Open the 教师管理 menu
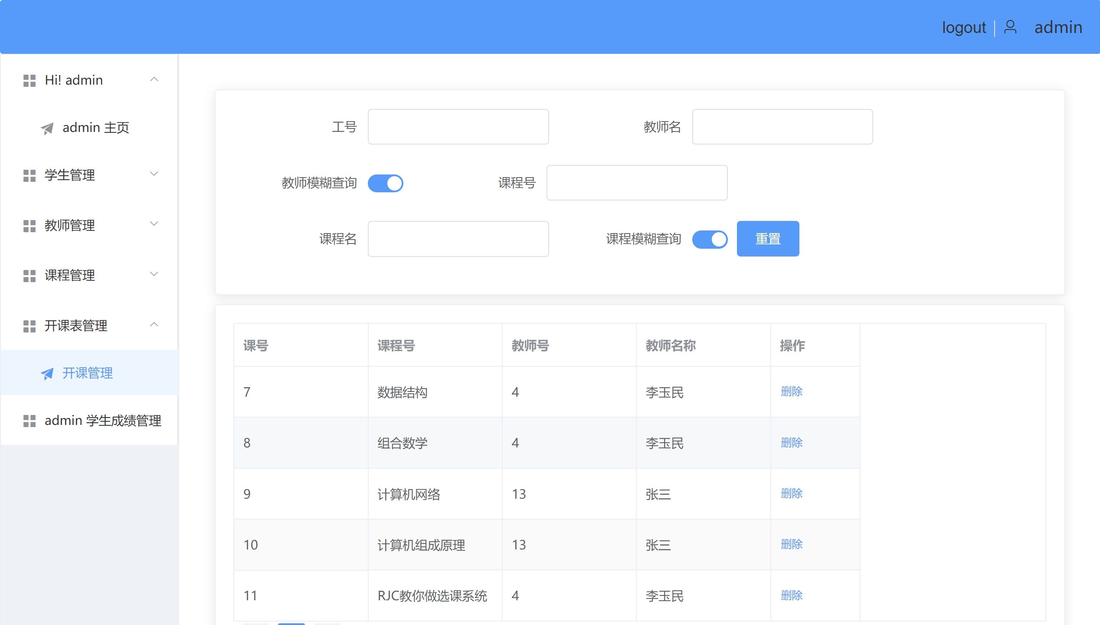Viewport: 1100px width, 625px height. tap(90, 225)
